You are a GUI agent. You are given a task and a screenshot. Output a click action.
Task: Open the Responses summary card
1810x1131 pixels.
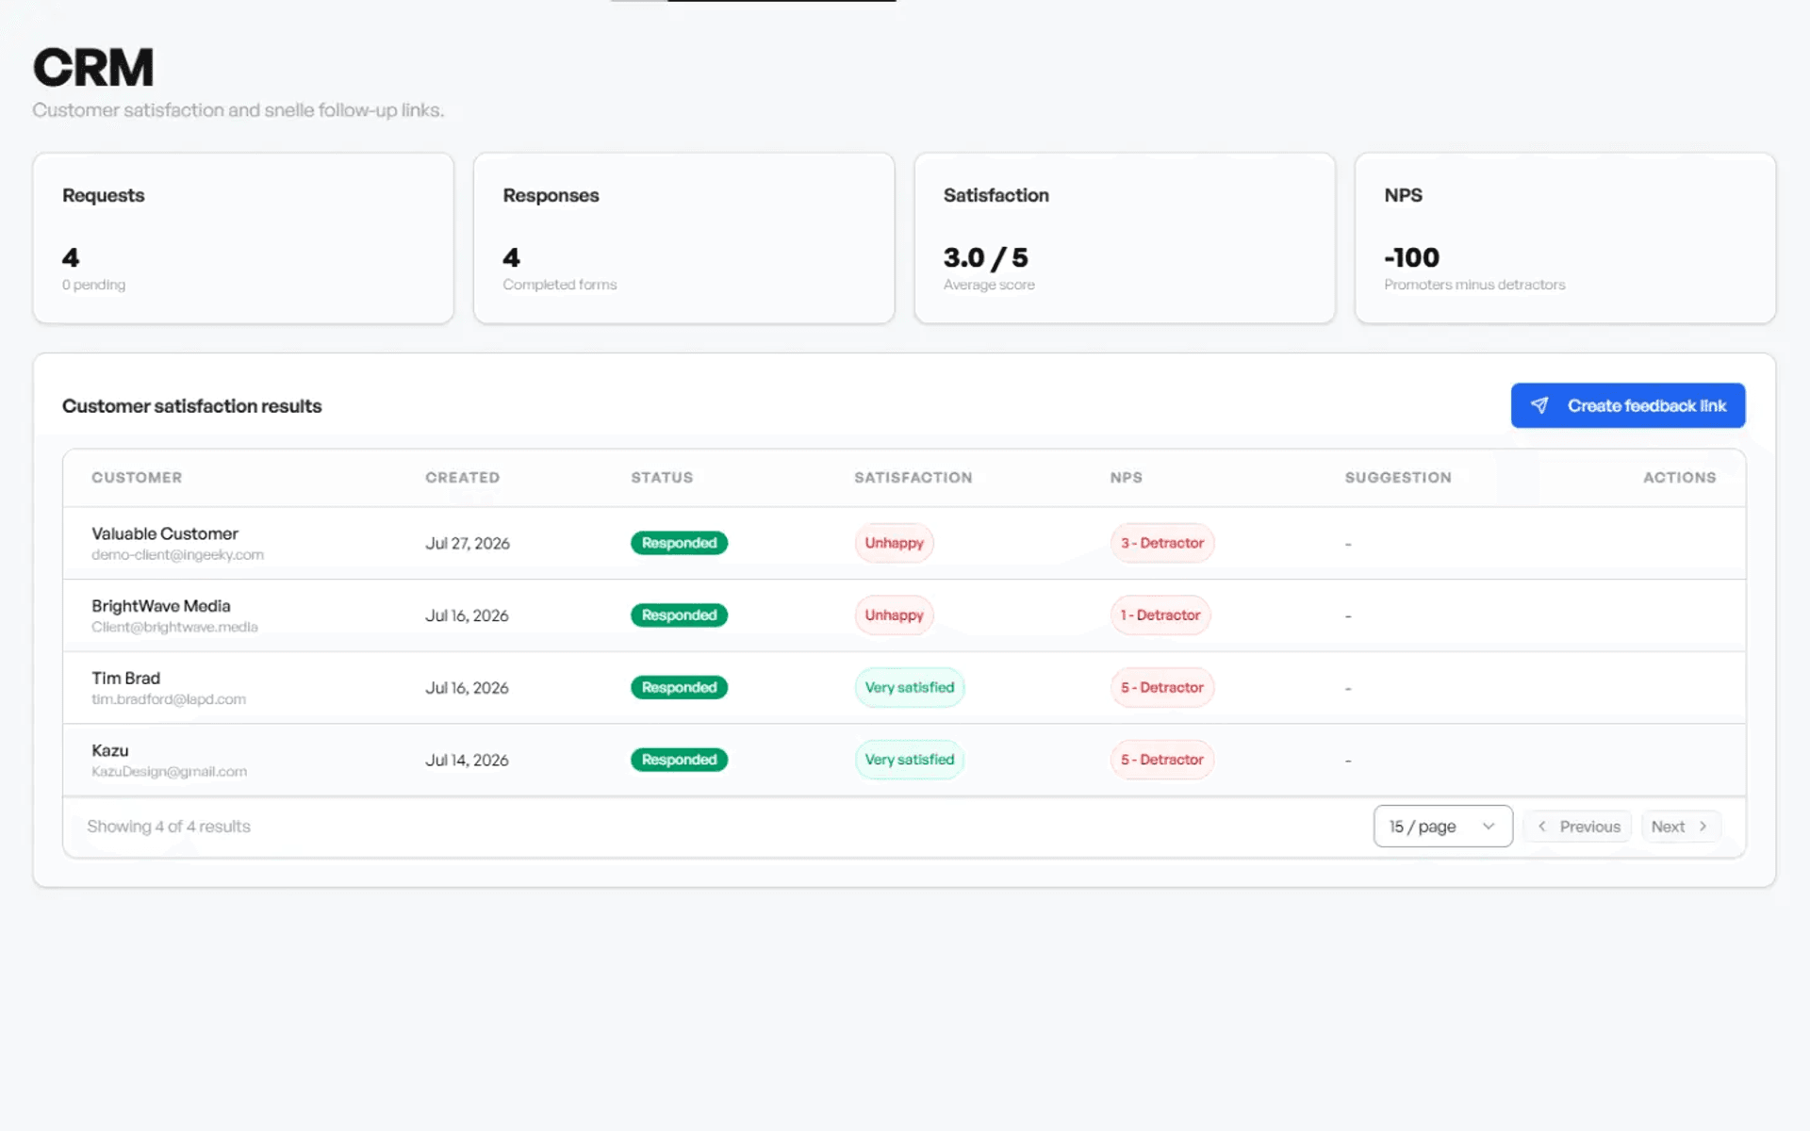click(683, 238)
